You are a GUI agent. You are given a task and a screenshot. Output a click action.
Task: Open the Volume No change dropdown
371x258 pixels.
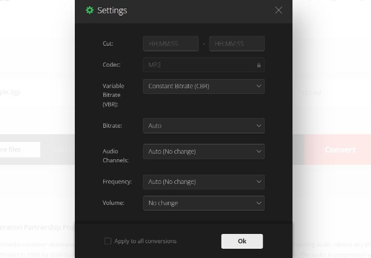pos(203,203)
